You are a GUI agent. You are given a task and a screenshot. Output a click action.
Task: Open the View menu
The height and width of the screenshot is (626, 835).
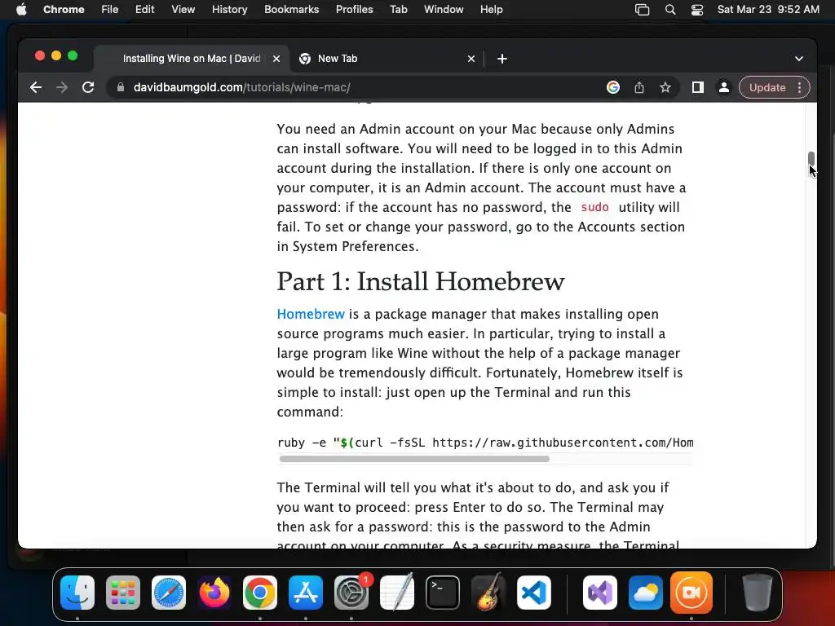coord(183,10)
